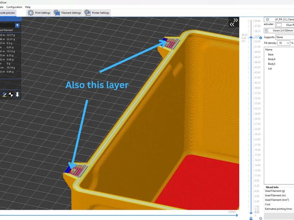294x220 pixels.
Task: Select Body4 in the object list
Action: pyautogui.click(x=271, y=59)
